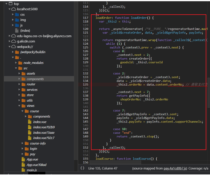210x175 pixels.
Task: Select the course-info folder
Action: coord(38,143)
